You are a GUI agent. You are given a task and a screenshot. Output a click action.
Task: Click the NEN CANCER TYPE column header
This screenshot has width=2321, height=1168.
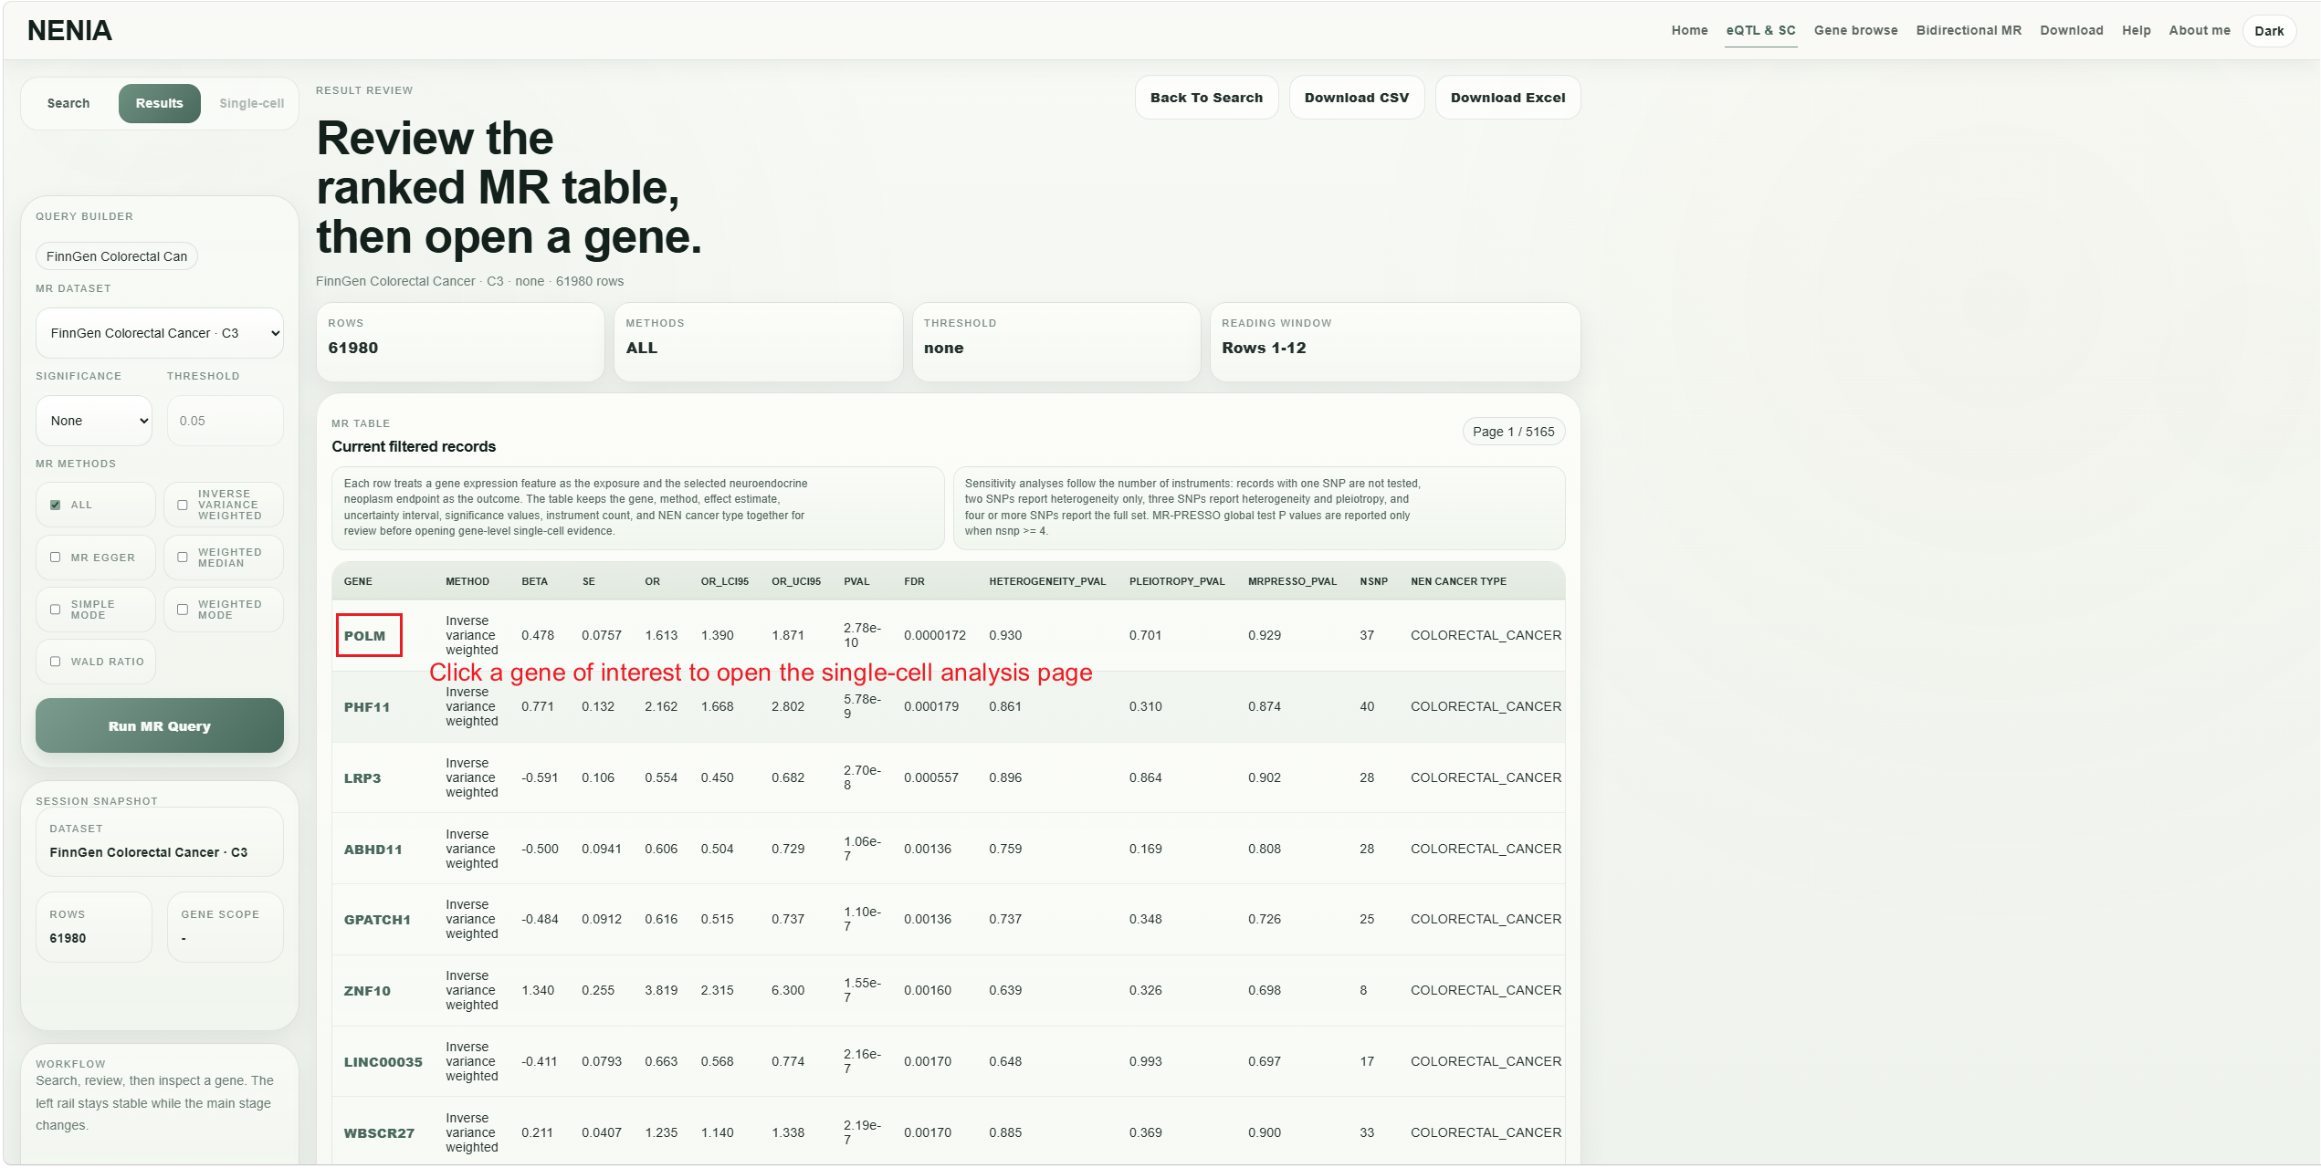click(x=1458, y=581)
